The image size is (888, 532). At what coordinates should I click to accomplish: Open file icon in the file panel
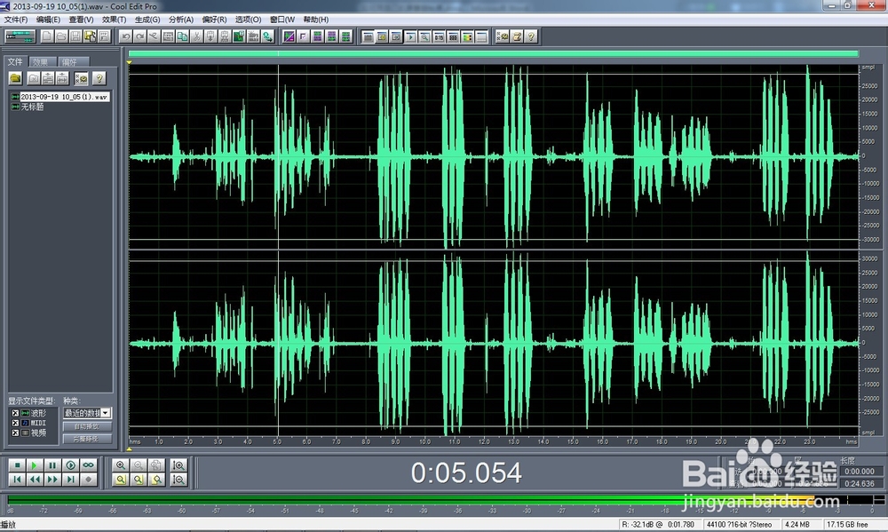[16, 78]
